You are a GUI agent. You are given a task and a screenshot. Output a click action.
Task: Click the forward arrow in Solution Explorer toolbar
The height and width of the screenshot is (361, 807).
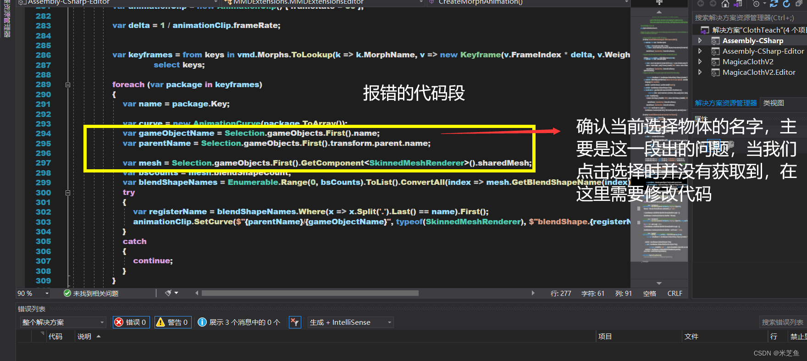pos(713,4)
